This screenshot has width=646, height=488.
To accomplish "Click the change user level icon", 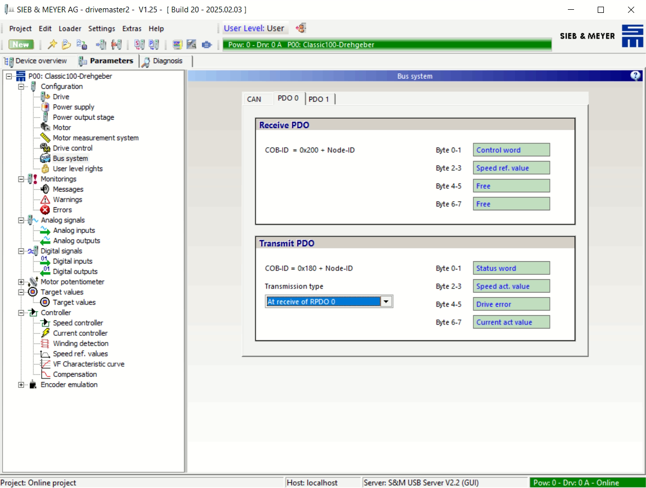I will 301,28.
